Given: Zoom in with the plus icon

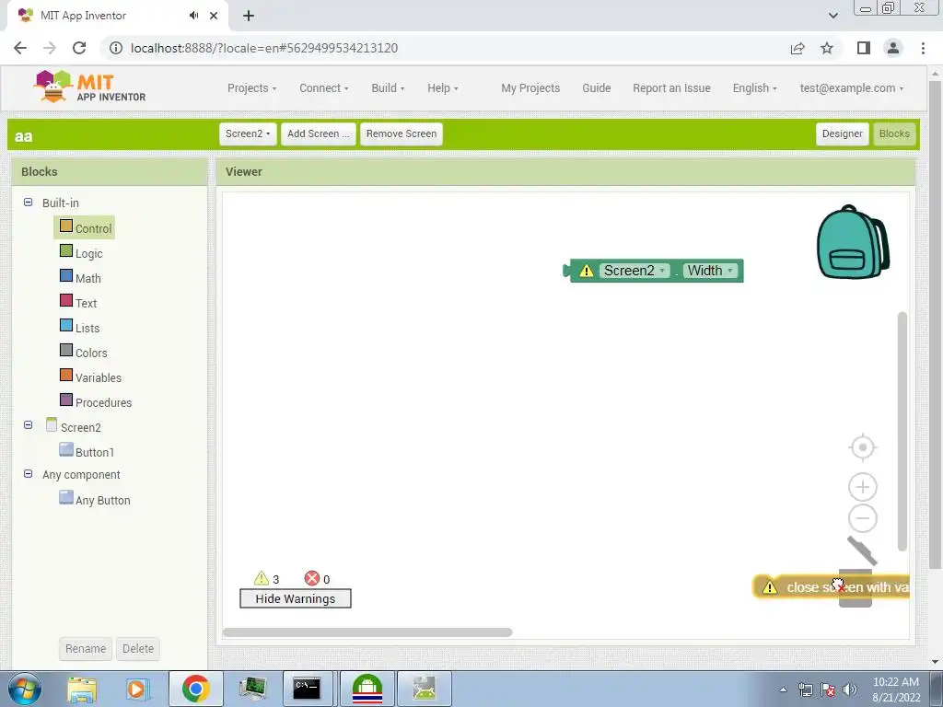Looking at the screenshot, I should click(862, 487).
